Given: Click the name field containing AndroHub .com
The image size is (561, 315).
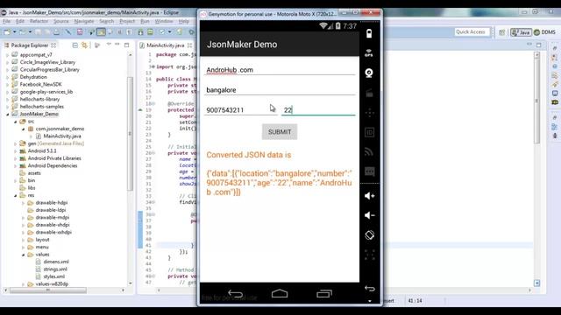Looking at the screenshot, I should [280, 70].
